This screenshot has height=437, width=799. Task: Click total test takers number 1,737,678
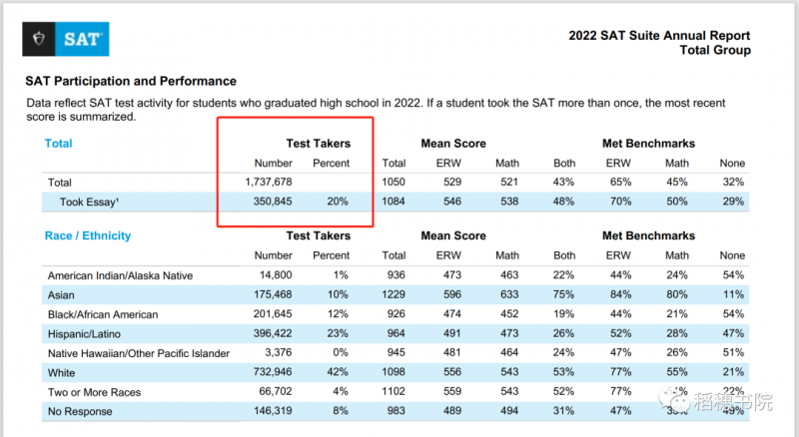pos(269,182)
